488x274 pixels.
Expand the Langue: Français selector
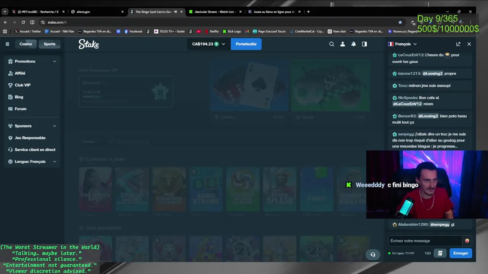click(32, 162)
